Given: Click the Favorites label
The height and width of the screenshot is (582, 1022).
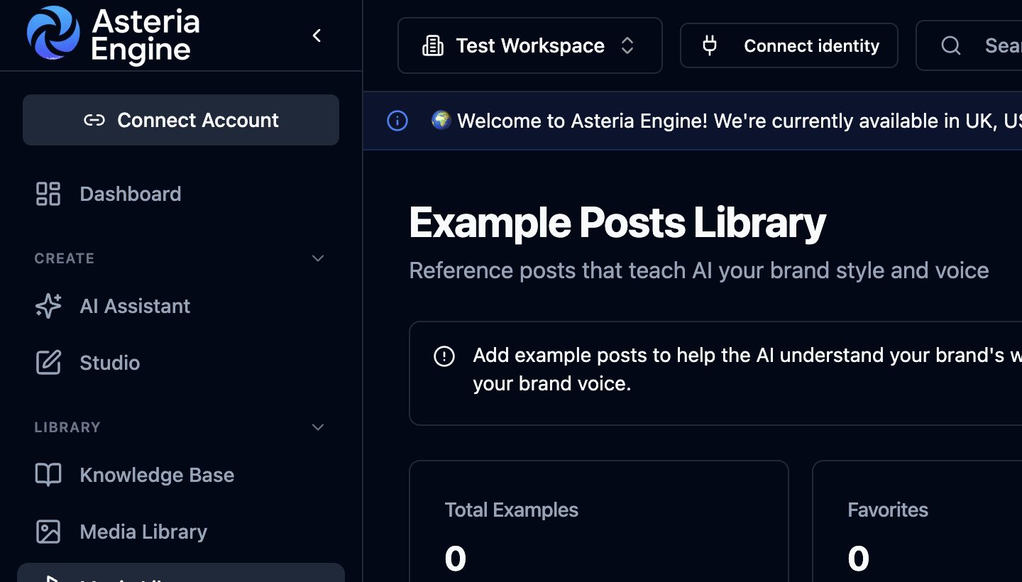Looking at the screenshot, I should (888, 510).
